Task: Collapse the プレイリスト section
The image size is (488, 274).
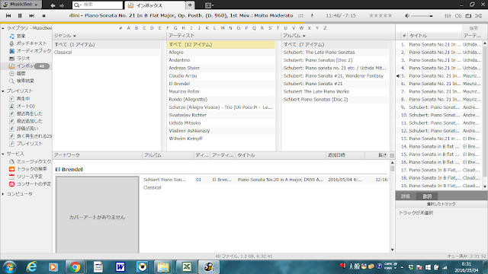Action: tap(3, 91)
